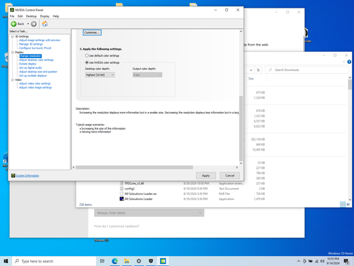Click How do I customize taskbars link
The width and height of the screenshot is (354, 266).
[117, 226]
